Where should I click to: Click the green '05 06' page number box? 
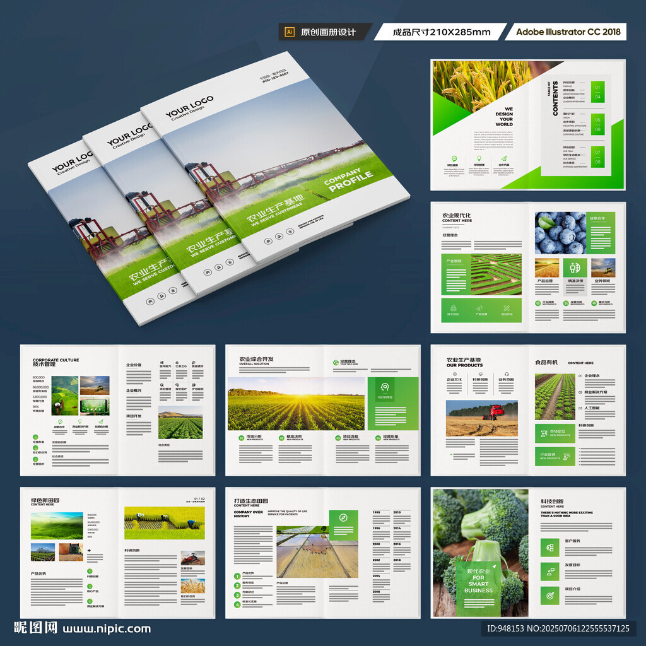597,124
